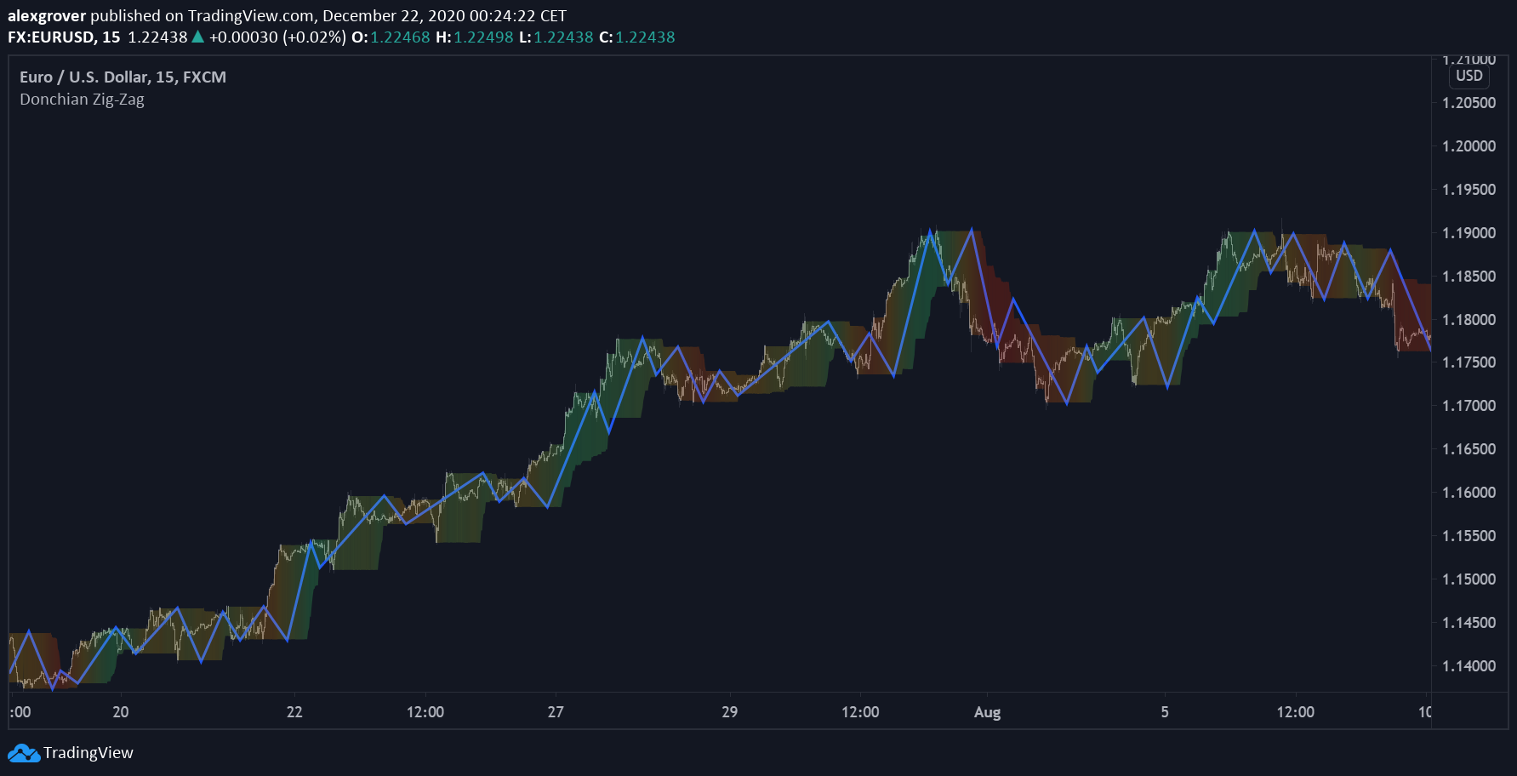Click the 1.14500 price axis label
The width and height of the screenshot is (1517, 776).
1469,623
